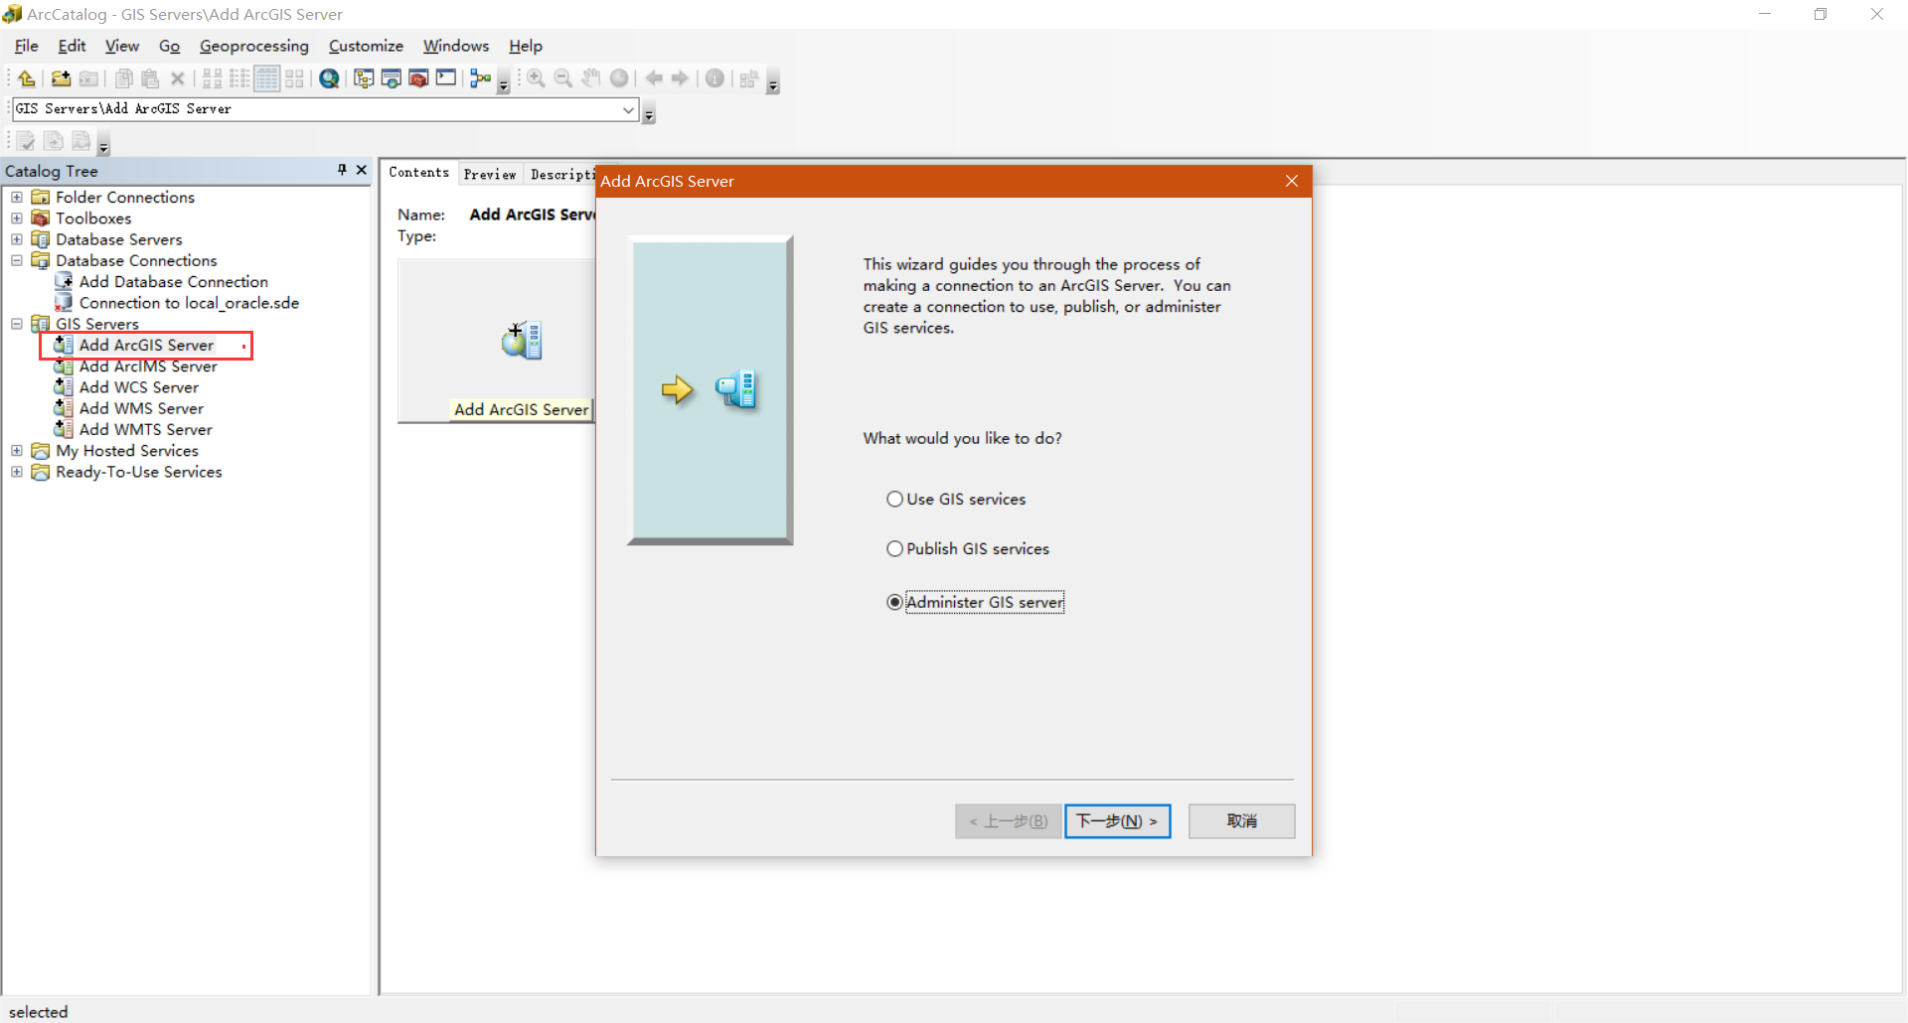The width and height of the screenshot is (1908, 1023).
Task: Expand the My Hosted Services node
Action: pyautogui.click(x=16, y=450)
